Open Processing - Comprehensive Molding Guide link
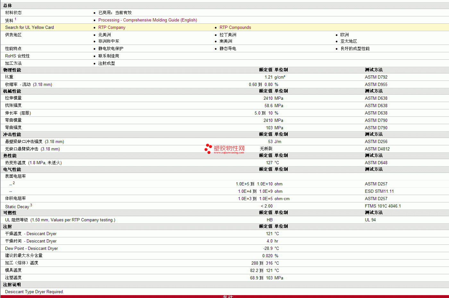Image resolution: width=449 pixels, height=298 pixels. 148,20
